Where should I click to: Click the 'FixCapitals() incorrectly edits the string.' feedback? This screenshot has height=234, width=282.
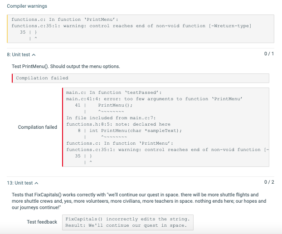coord(127,219)
